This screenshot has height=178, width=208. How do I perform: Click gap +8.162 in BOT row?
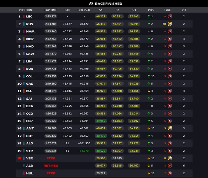click(x=67, y=136)
